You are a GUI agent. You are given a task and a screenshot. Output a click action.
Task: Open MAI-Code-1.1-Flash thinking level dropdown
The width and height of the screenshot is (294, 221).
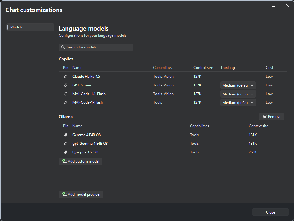point(238,94)
